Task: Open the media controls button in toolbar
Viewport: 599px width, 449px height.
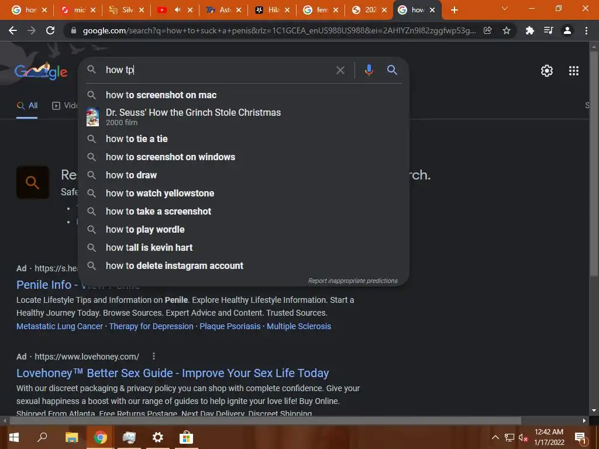Action: click(x=549, y=30)
